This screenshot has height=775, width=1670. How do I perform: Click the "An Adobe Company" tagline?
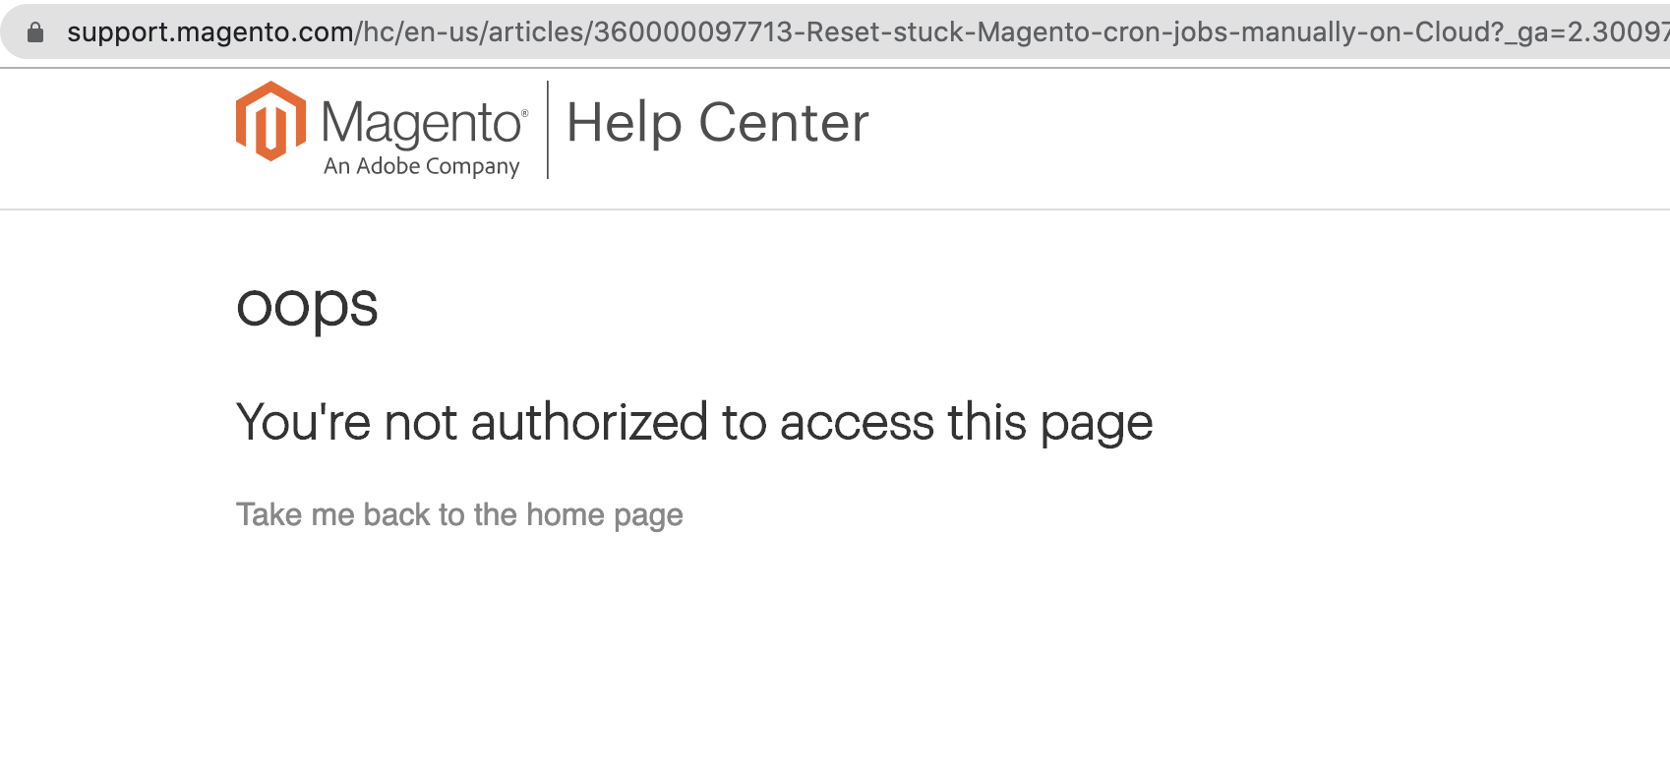421,166
